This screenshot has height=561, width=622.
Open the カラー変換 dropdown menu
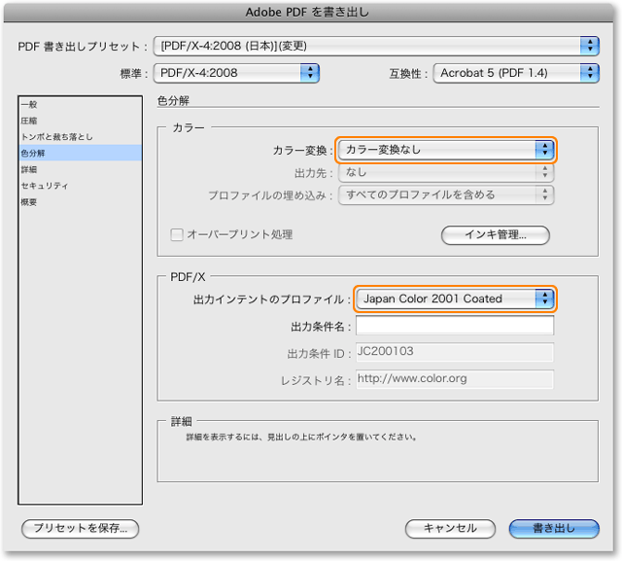446,150
